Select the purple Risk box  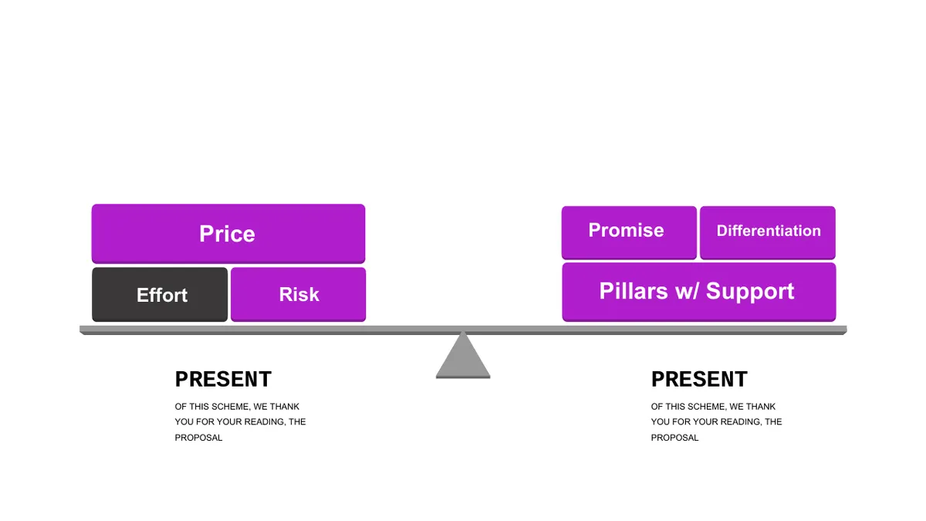pos(298,295)
